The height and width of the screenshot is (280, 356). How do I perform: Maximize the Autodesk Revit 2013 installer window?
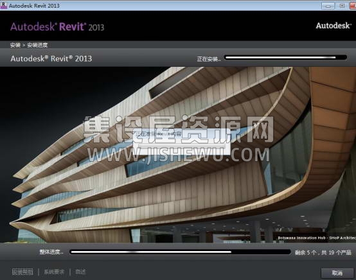click(342, 6)
